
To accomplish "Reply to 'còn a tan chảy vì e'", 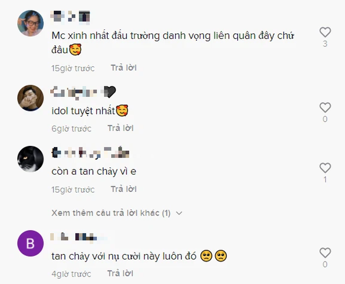I will 124,189.
